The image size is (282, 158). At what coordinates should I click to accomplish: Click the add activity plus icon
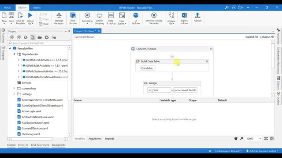(172, 56)
